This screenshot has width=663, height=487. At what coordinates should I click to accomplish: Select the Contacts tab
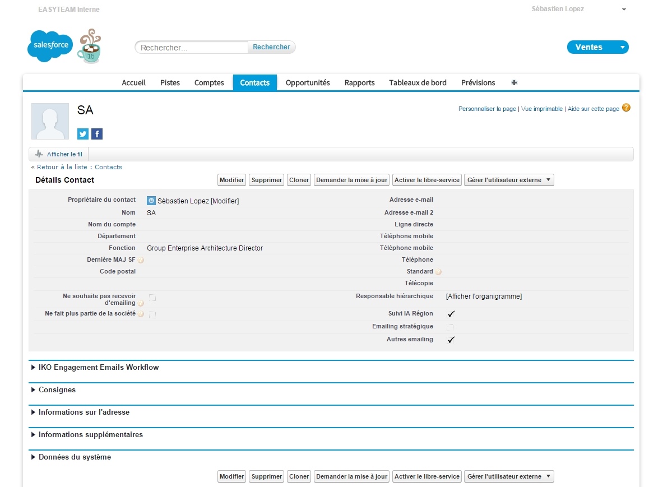tap(254, 83)
